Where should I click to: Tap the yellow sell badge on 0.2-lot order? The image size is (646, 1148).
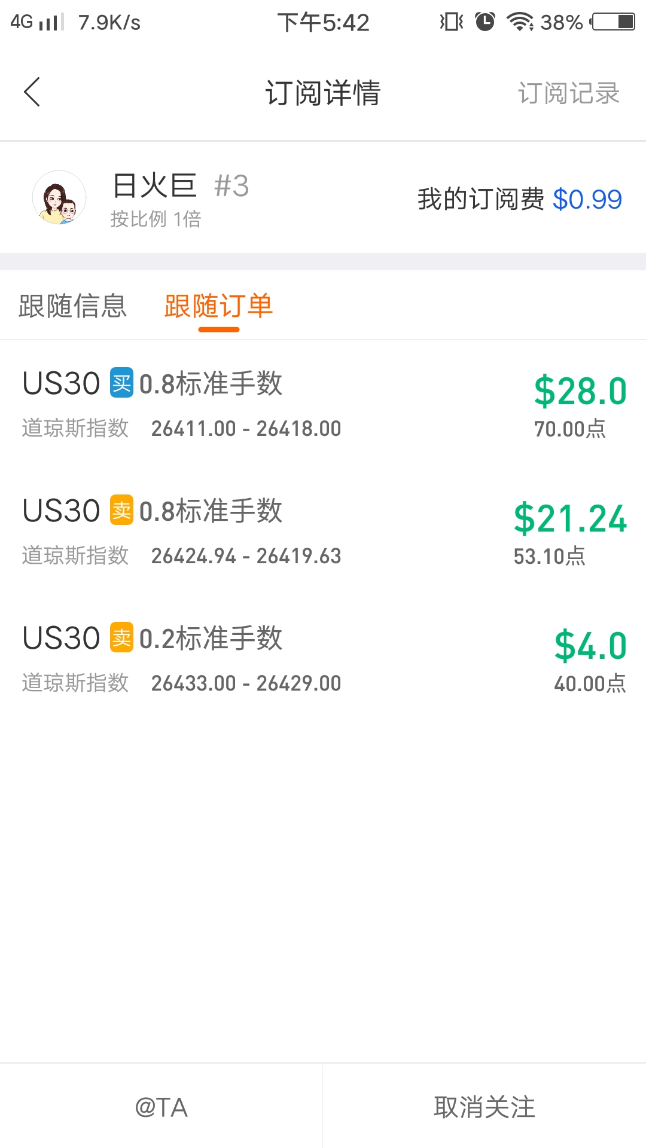point(121,638)
